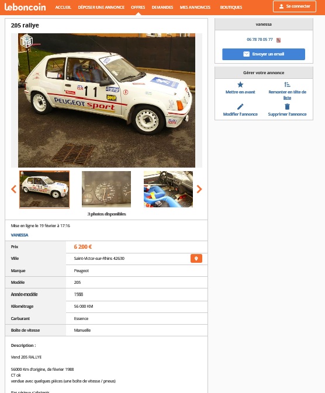Viewport: 325px width, 393px height.
Task: Open the Demandes menu item
Action: tap(162, 7)
